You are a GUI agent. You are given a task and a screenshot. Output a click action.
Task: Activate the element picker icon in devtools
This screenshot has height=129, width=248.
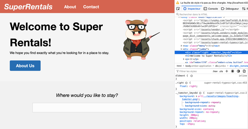point(178,9)
